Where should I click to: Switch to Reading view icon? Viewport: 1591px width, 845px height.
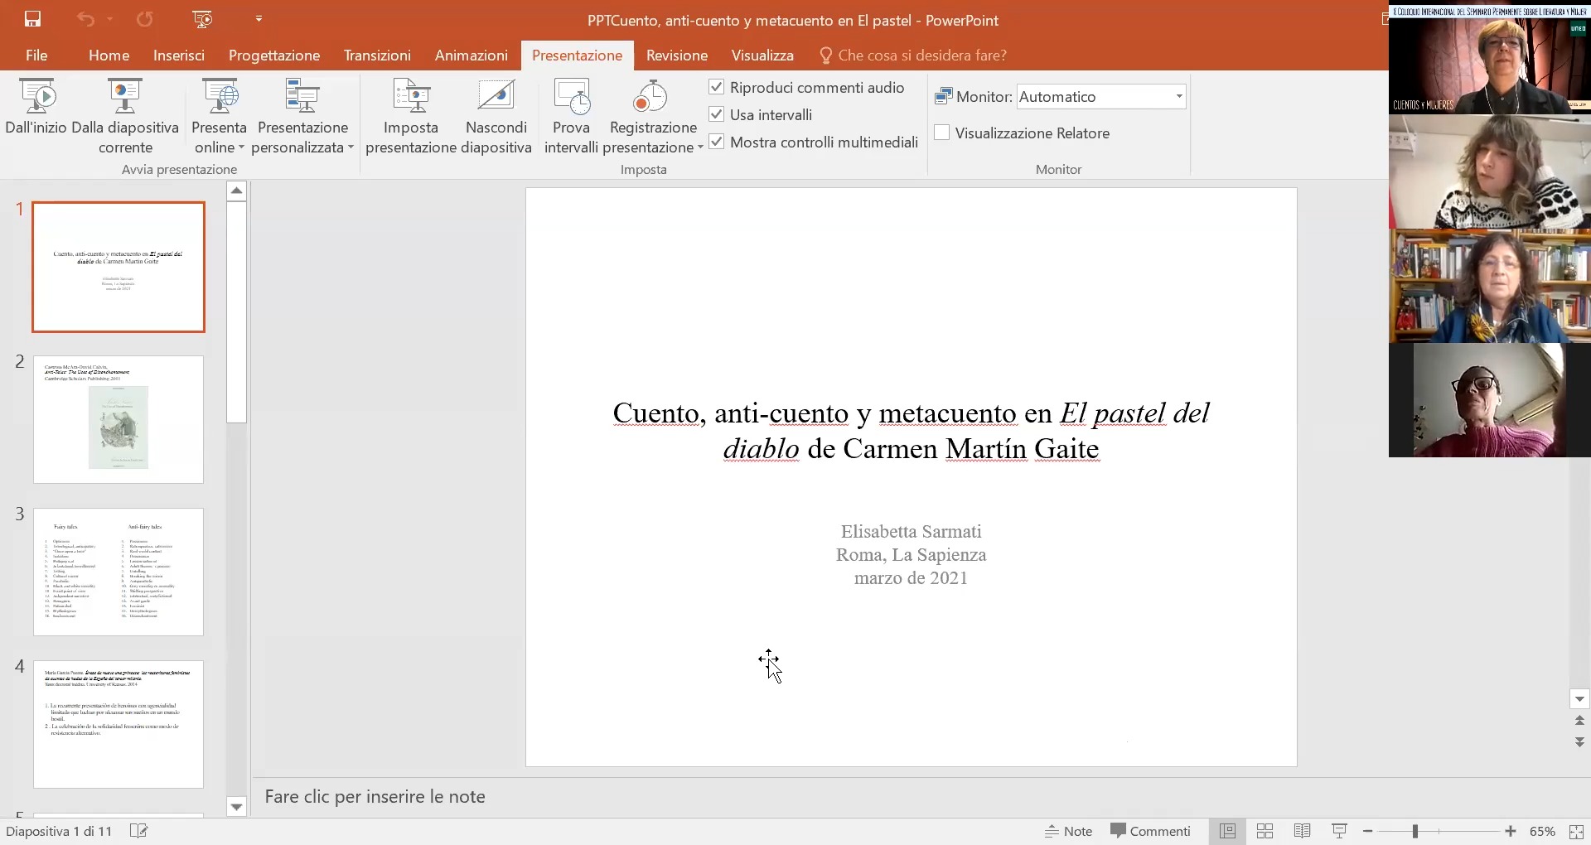coord(1303,831)
